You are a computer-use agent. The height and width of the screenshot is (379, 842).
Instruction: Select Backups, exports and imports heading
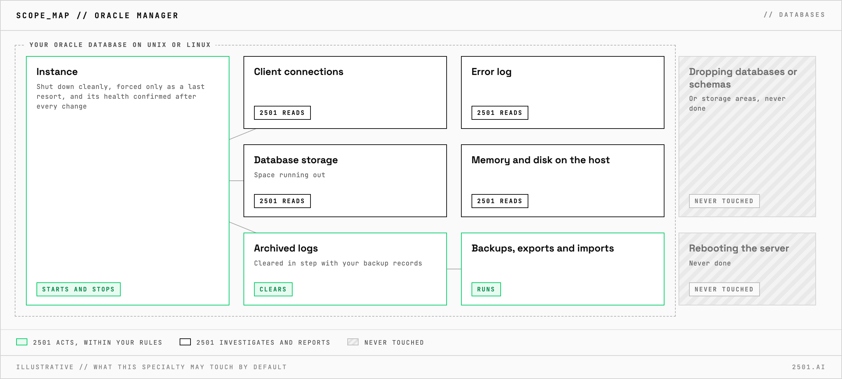(543, 248)
